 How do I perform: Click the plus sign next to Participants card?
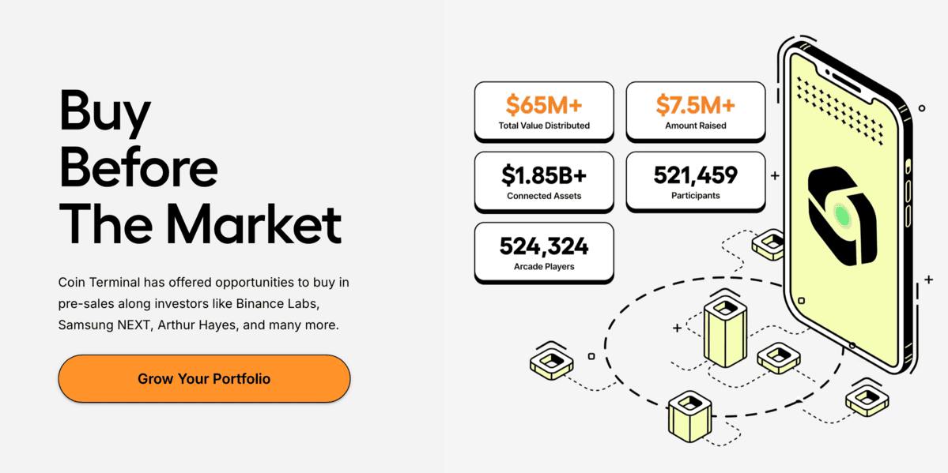(775, 176)
